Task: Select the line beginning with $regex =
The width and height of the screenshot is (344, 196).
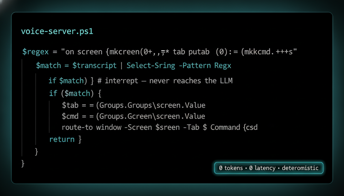Action: click(x=159, y=52)
